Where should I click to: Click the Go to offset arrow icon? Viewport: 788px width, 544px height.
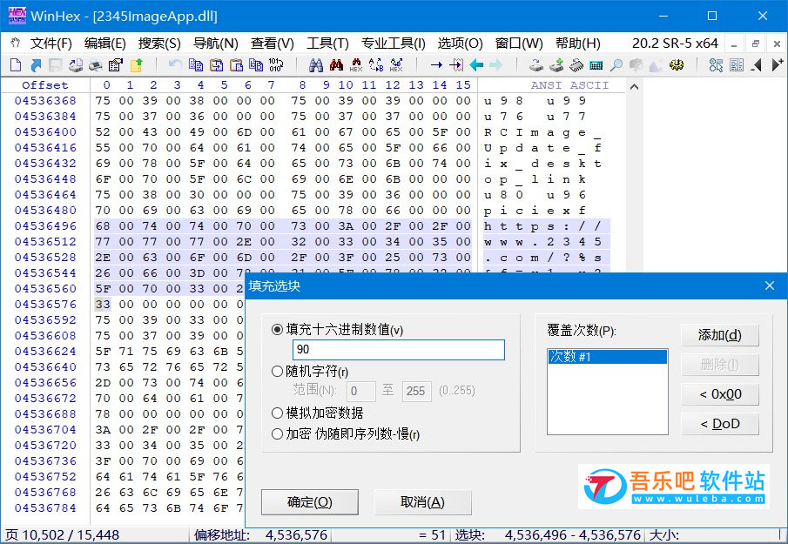[436, 64]
